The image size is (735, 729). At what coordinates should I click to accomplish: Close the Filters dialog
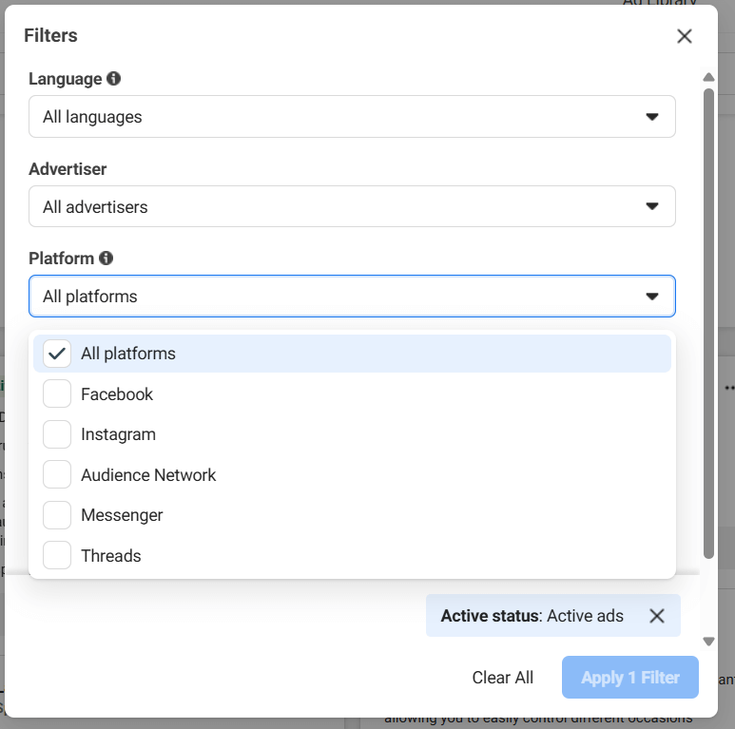point(685,36)
